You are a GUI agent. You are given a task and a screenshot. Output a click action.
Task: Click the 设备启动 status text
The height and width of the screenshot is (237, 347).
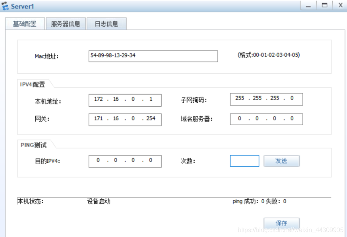[99, 201]
